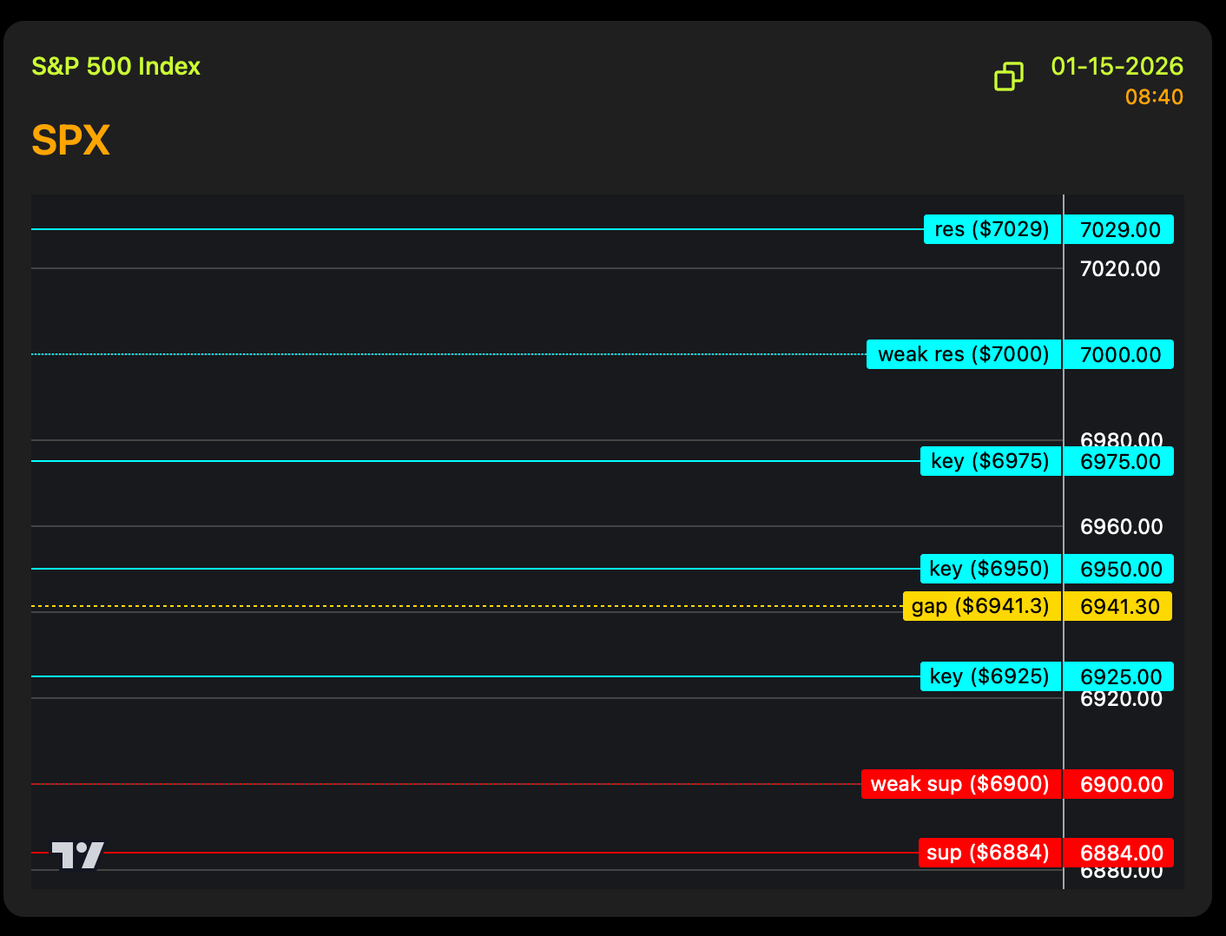Image resolution: width=1226 pixels, height=936 pixels.
Task: Click the TradingView logo icon
Action: [x=77, y=855]
